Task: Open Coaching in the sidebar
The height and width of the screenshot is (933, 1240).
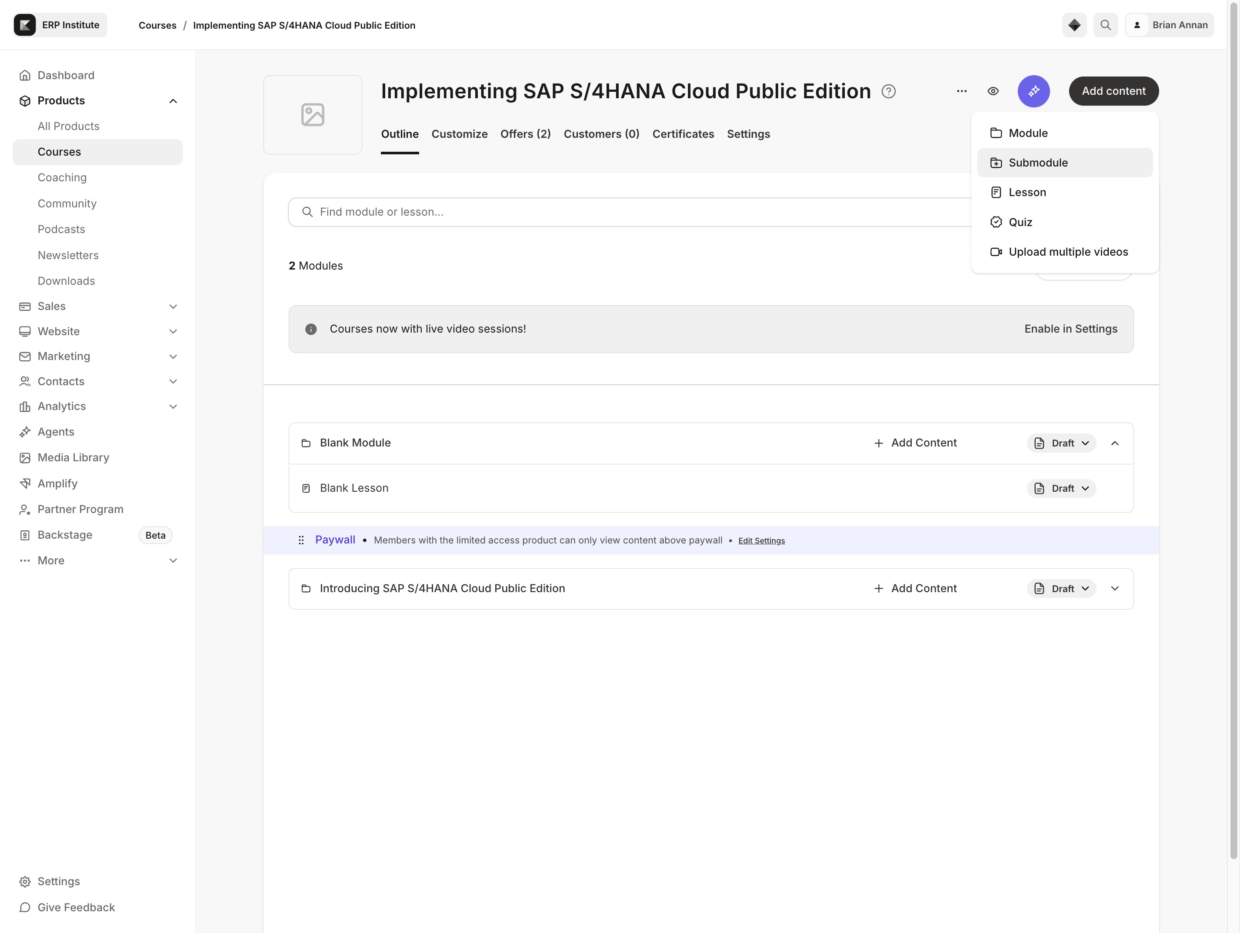Action: click(62, 178)
